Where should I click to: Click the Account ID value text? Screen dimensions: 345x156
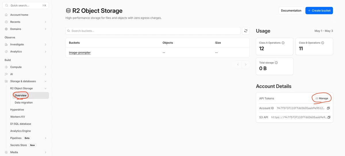(301, 108)
